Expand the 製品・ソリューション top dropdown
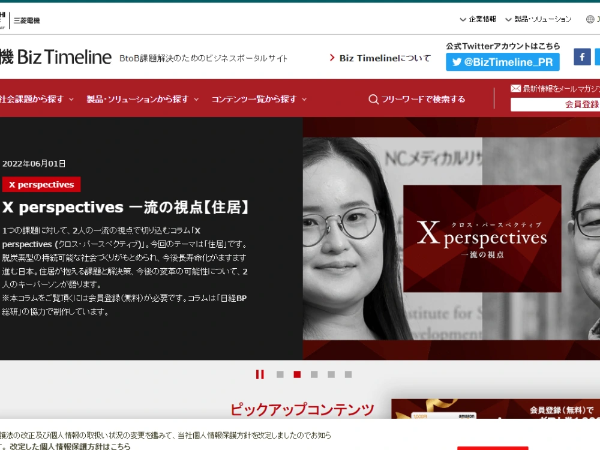 pyautogui.click(x=538, y=19)
